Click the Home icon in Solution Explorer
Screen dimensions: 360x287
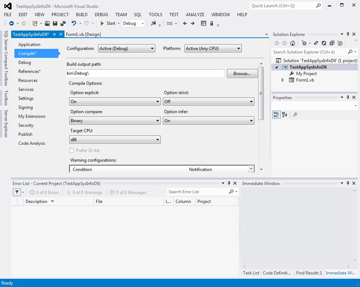(293, 43)
